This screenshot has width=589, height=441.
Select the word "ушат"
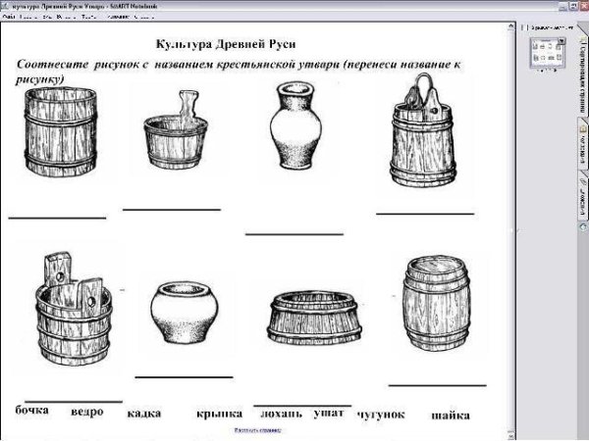329,414
